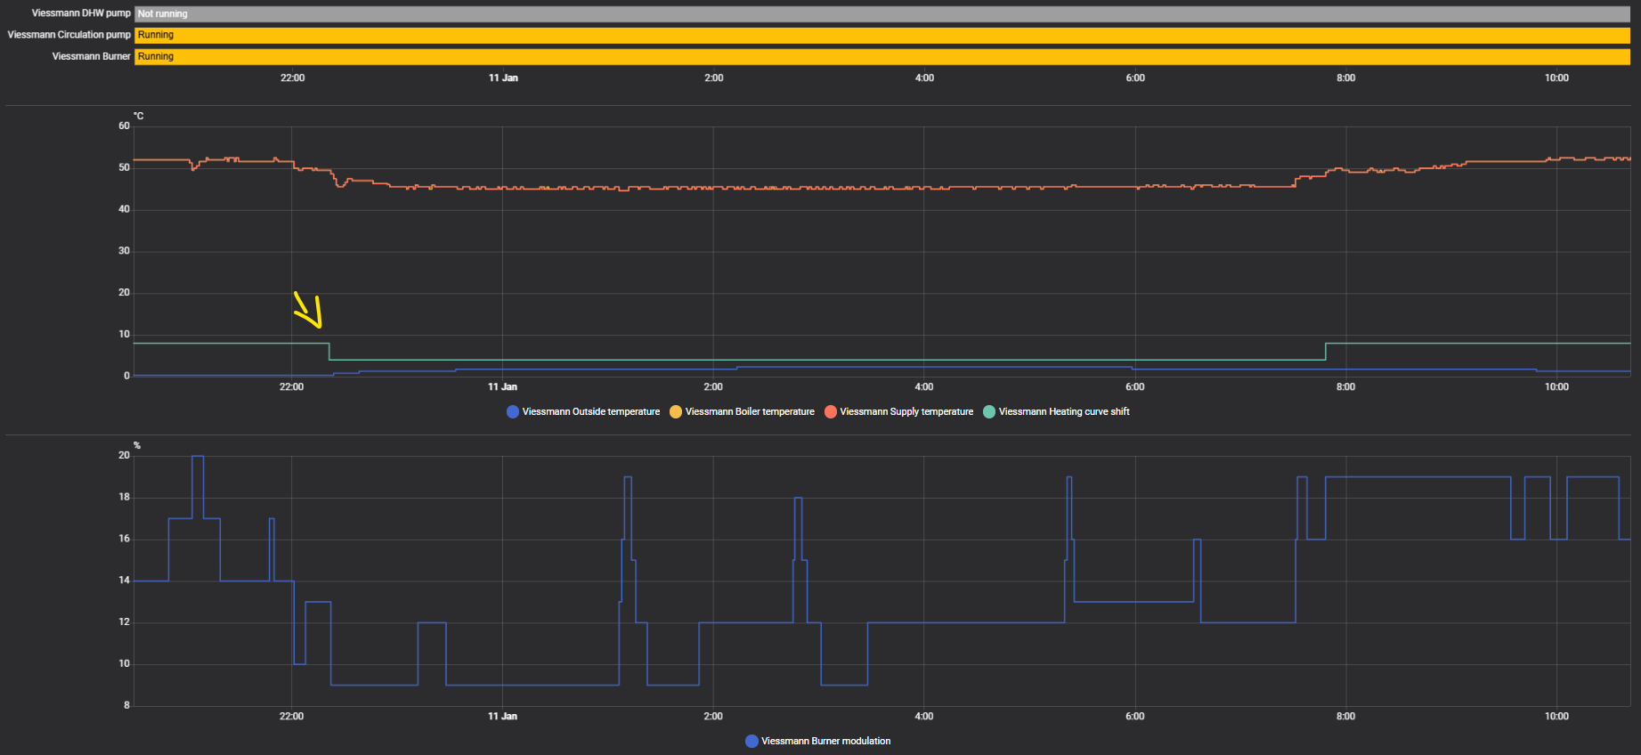Image resolution: width=1641 pixels, height=755 pixels.
Task: Click the '40' value on temperature axis
Action: pos(124,209)
